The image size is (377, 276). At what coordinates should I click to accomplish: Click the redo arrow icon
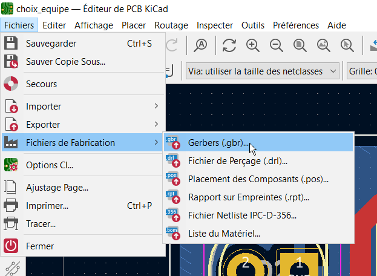[172, 45]
